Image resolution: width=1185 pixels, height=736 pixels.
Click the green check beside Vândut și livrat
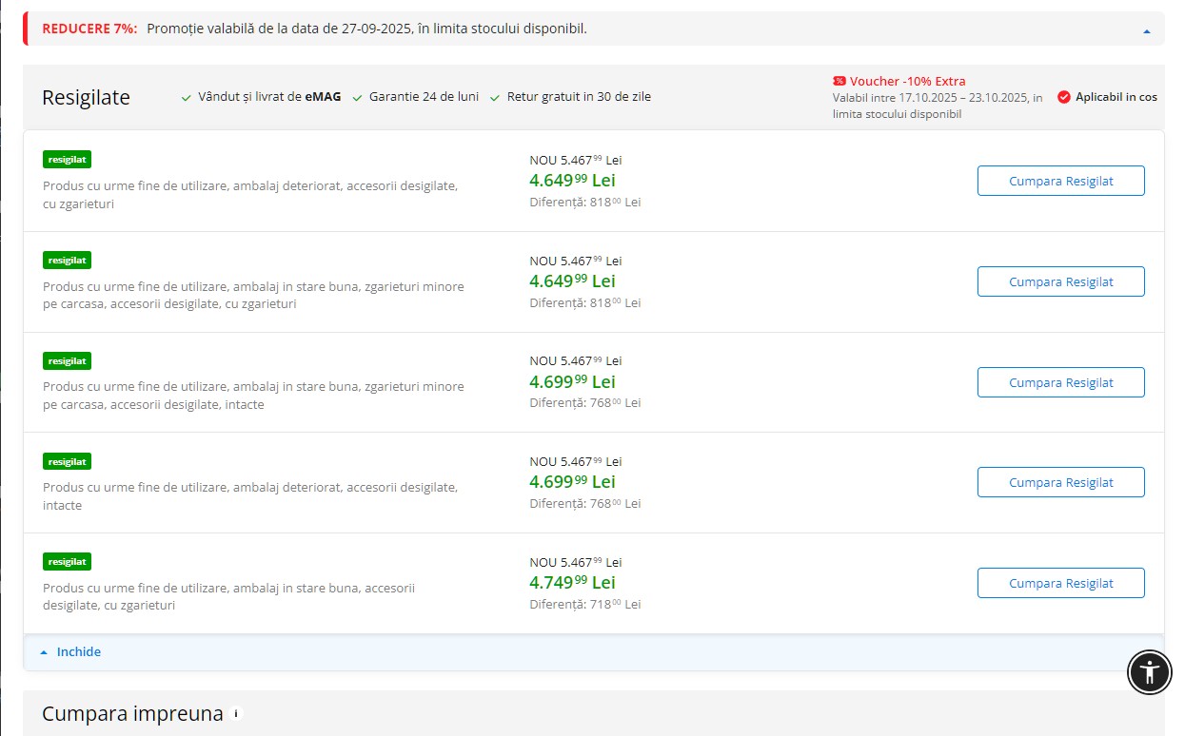pyautogui.click(x=187, y=97)
